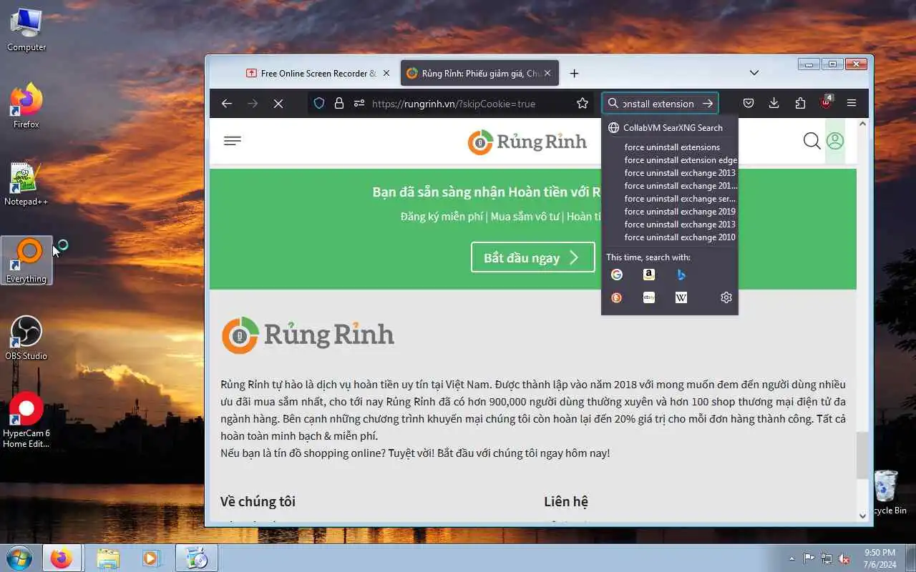
Task: Click the large Rủng Rỉnh logo in body
Action: coord(308,335)
